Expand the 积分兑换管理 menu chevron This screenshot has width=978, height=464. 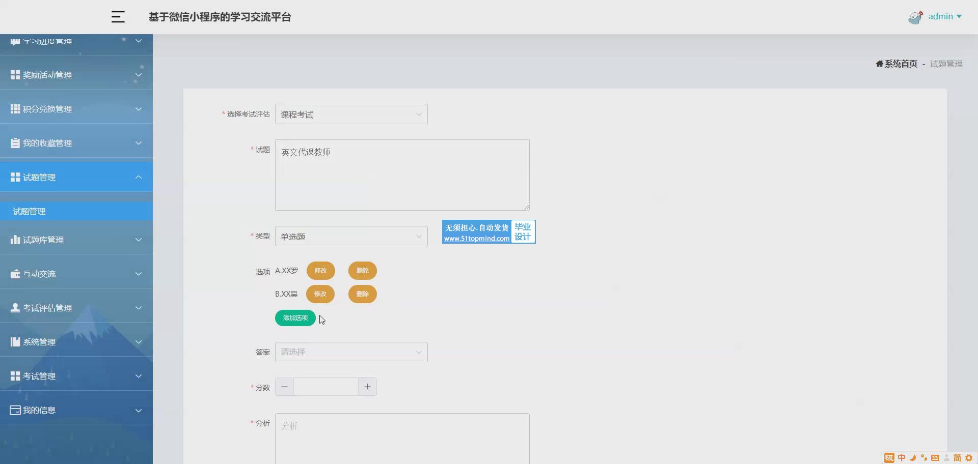coord(139,109)
